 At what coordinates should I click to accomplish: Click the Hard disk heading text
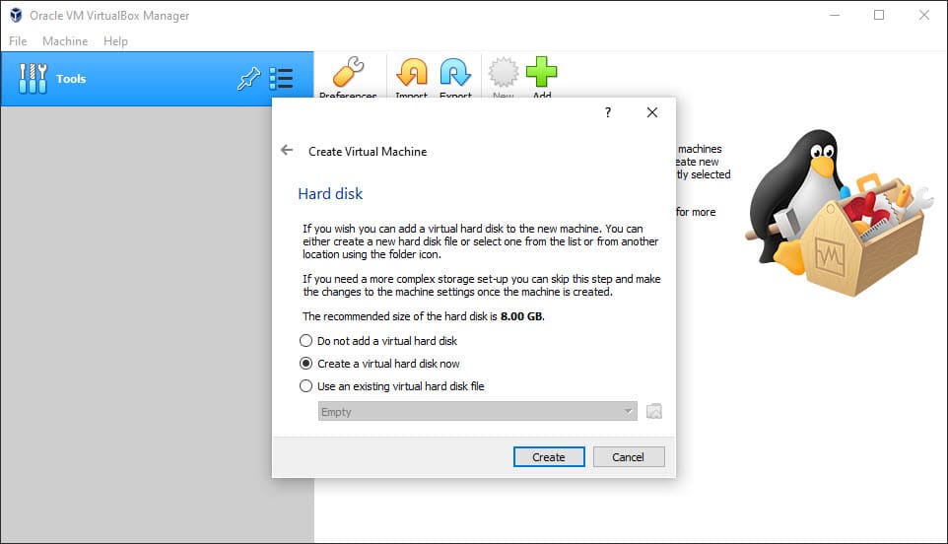[330, 193]
